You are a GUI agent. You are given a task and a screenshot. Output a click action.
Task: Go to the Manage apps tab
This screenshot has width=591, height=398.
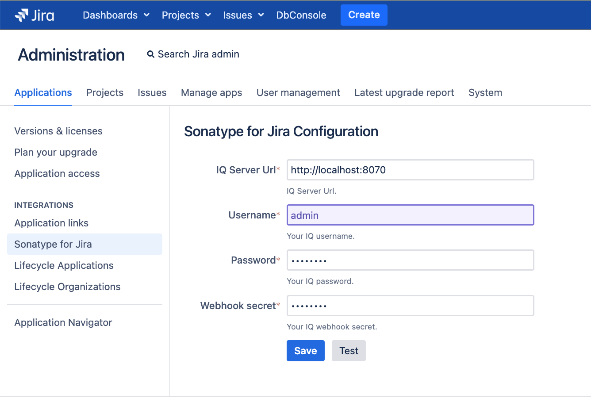coord(211,92)
